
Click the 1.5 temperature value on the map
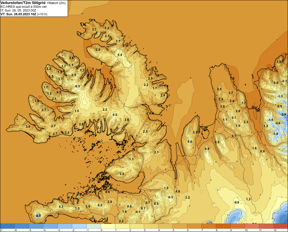(x=77, y=111)
